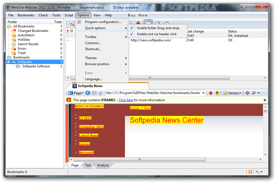The width and height of the screenshot is (276, 183).
Task: Click the orange RSS feed icon
Action: [250, 172]
